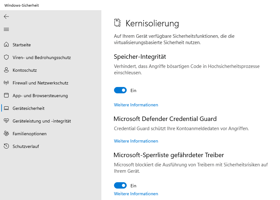Click the Schutzverlauf history icon
The width and height of the screenshot is (280, 200).
[6, 146]
